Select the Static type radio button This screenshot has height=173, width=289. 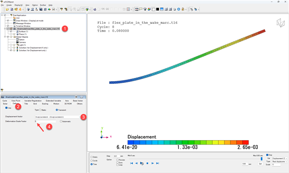(x=40, y=110)
